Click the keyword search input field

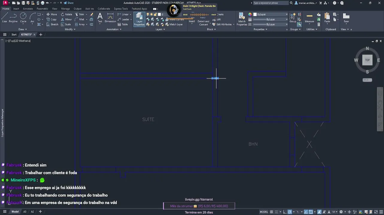pos(270,3)
